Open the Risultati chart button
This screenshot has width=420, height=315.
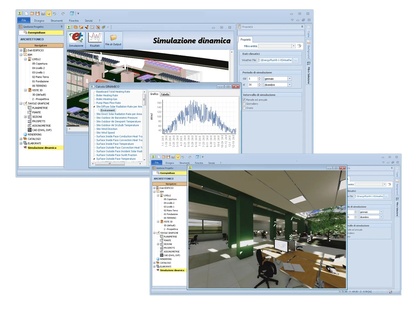click(95, 40)
